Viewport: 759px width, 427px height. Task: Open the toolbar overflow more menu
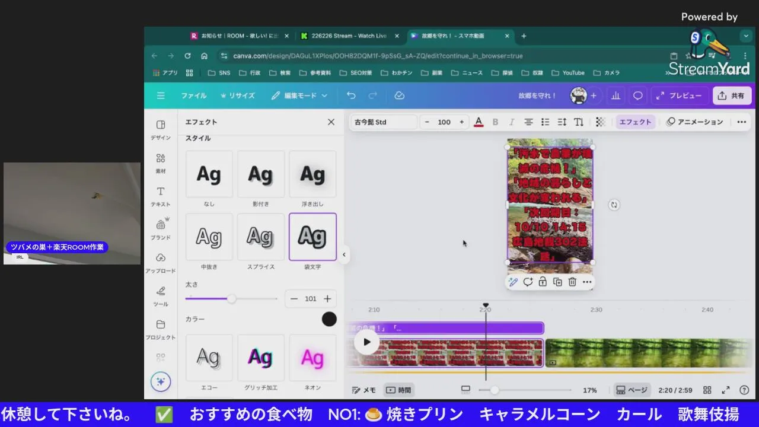point(741,122)
